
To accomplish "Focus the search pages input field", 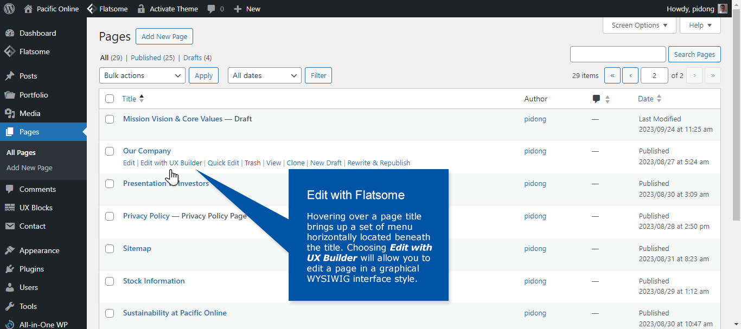I will [618, 54].
